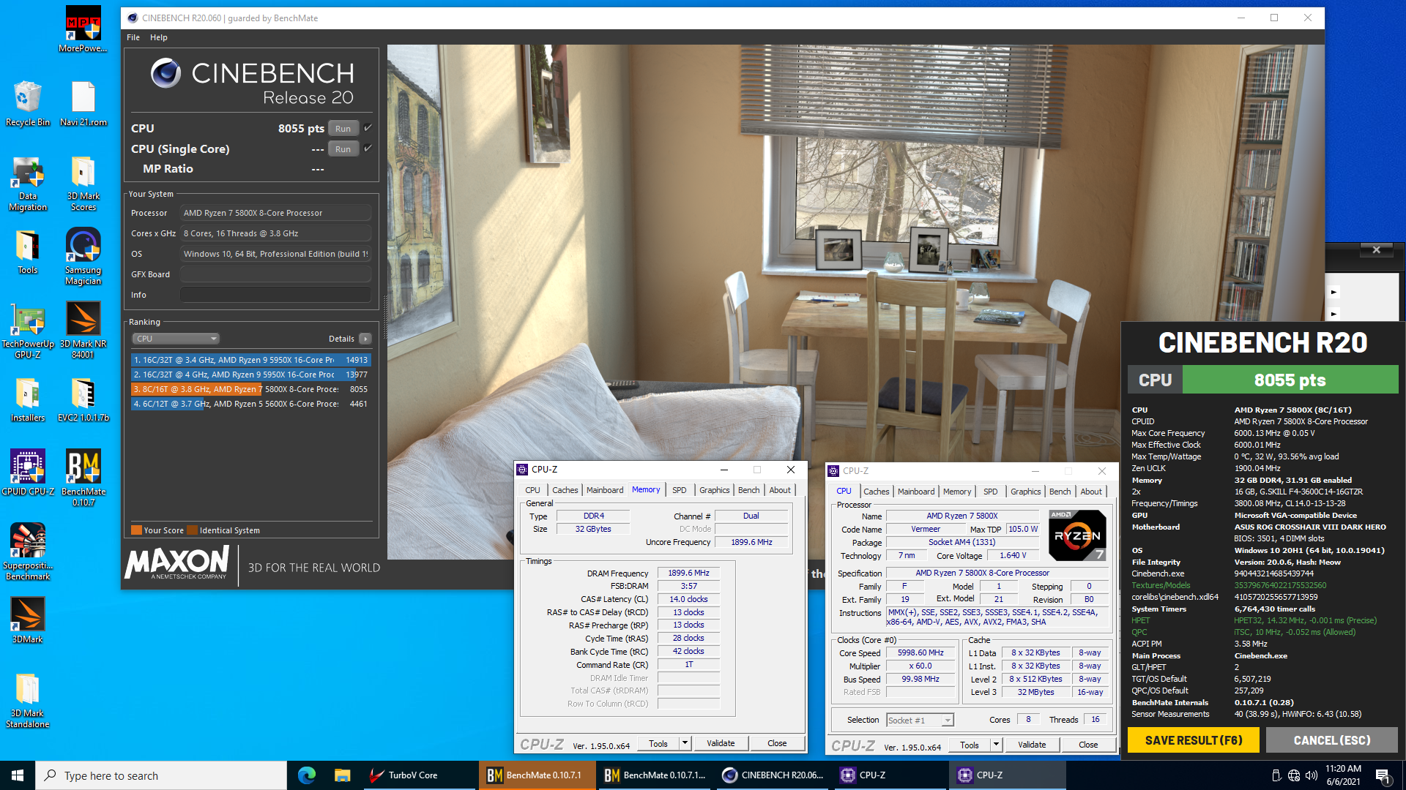Click the volume icon in the system tray

coord(1312,775)
